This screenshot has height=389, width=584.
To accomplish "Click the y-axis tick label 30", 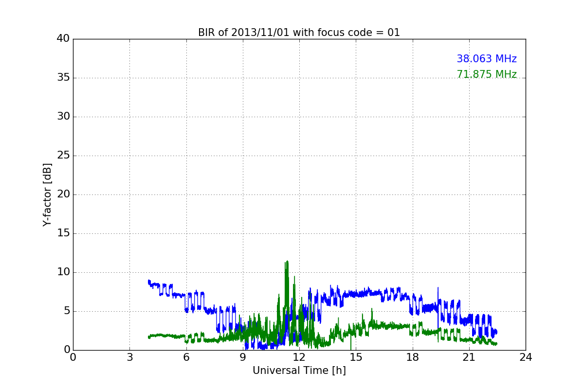I will click(x=63, y=117).
